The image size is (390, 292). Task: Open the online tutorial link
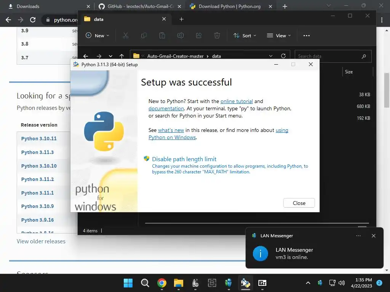coord(237,101)
